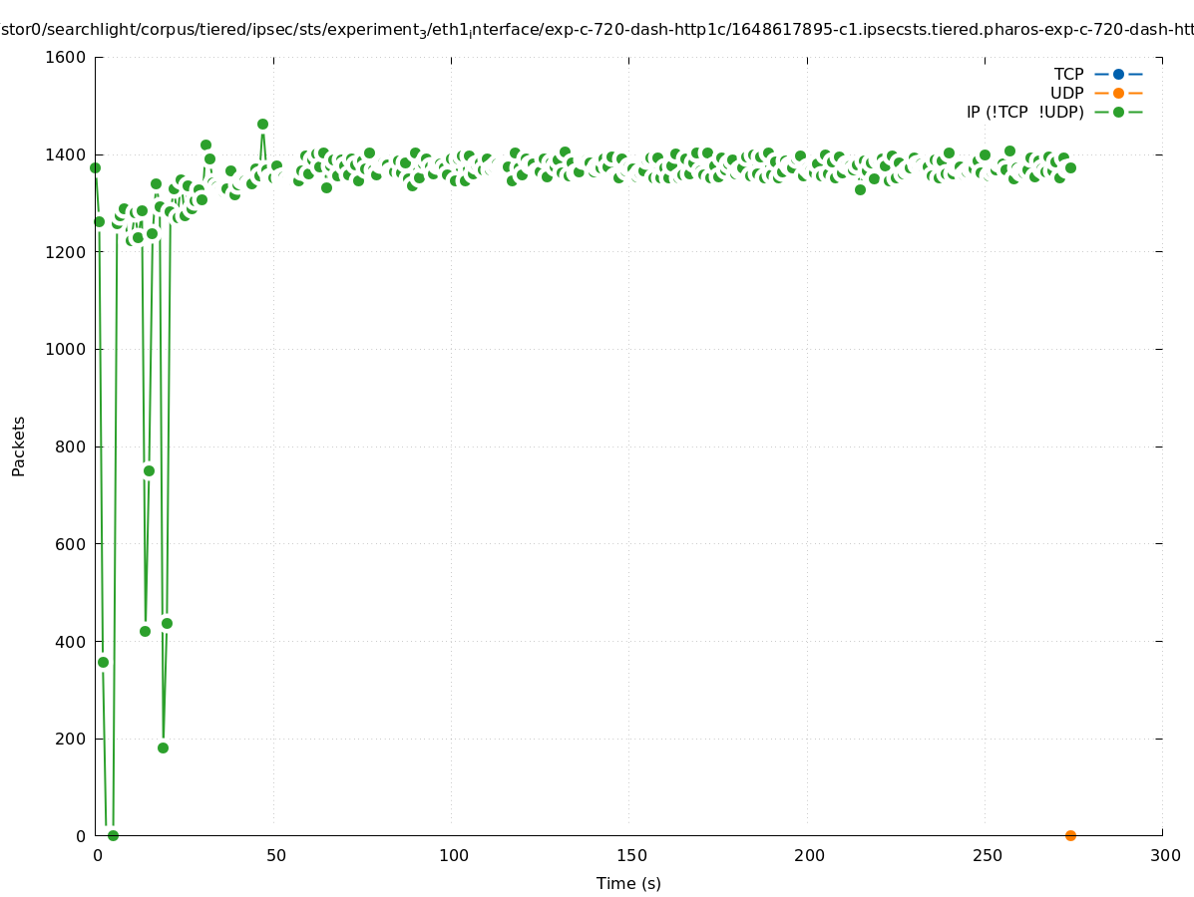
Task: Click the 1600 y-axis tick label
Action: tap(66, 58)
